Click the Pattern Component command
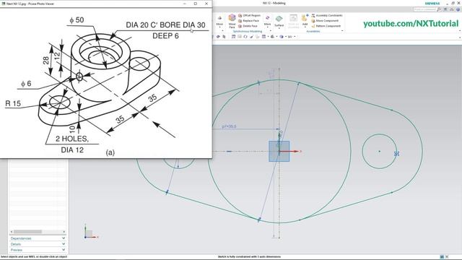Viewport: 462px width, 260px height. (x=326, y=26)
